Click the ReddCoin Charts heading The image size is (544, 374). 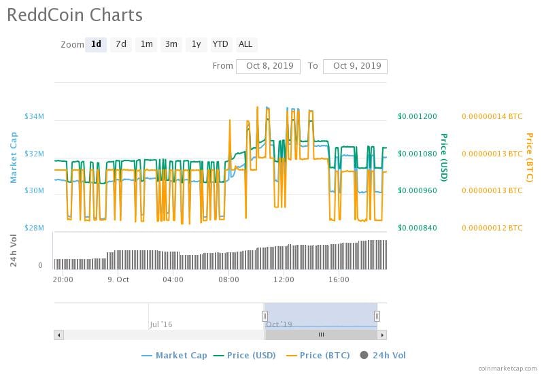pos(75,15)
